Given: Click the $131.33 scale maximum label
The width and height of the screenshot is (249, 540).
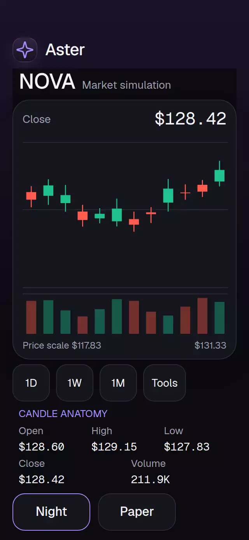Looking at the screenshot, I should (x=210, y=345).
